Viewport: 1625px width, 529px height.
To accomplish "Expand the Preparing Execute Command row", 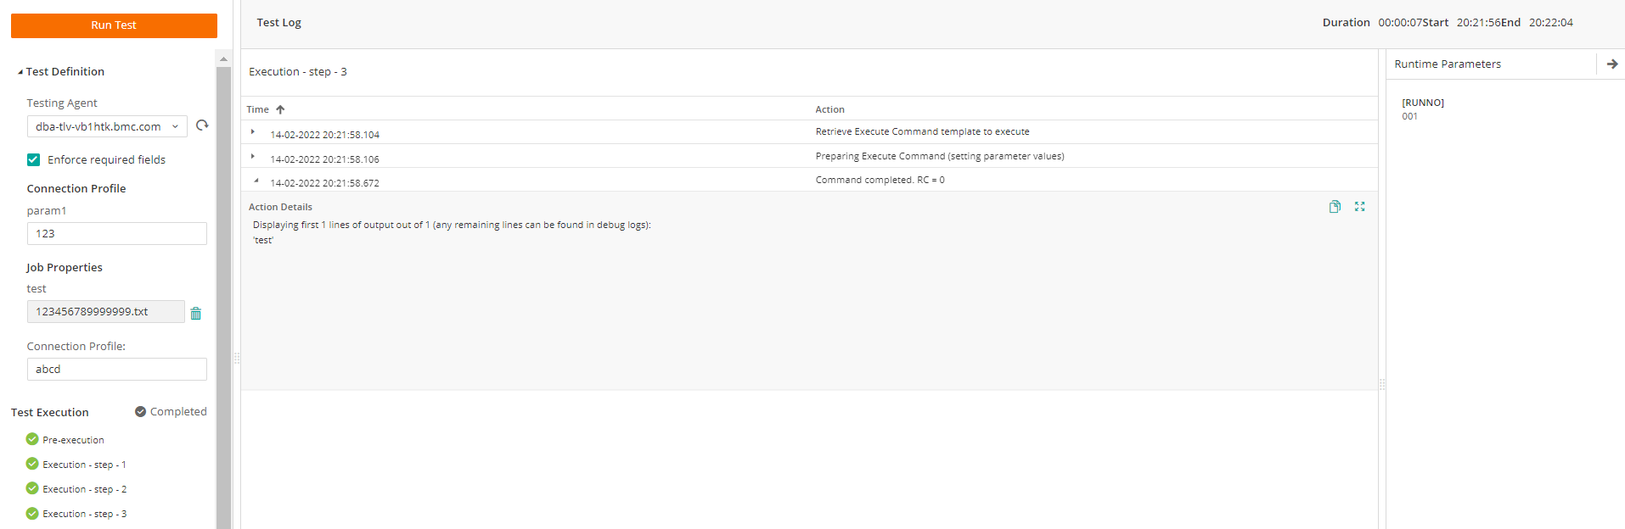I will point(253,157).
